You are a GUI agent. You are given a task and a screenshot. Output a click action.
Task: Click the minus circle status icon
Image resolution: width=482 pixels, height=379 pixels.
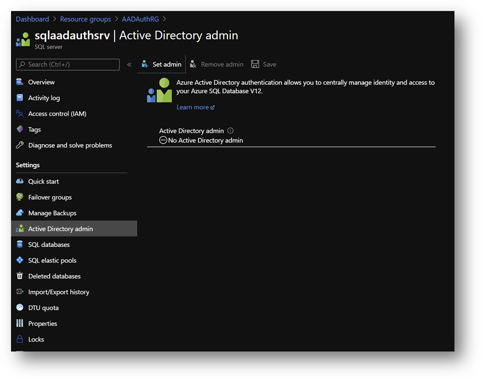pyautogui.click(x=163, y=140)
